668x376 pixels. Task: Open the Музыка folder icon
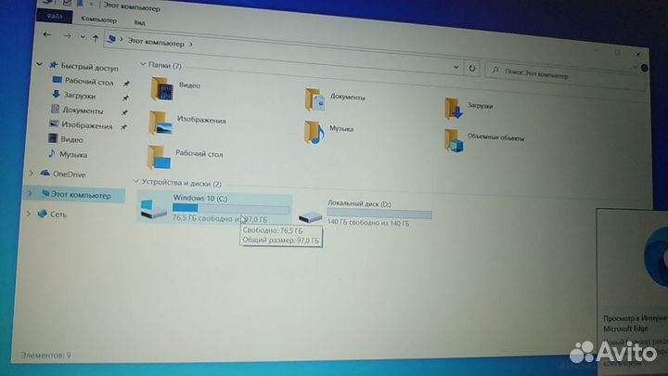pos(315,132)
